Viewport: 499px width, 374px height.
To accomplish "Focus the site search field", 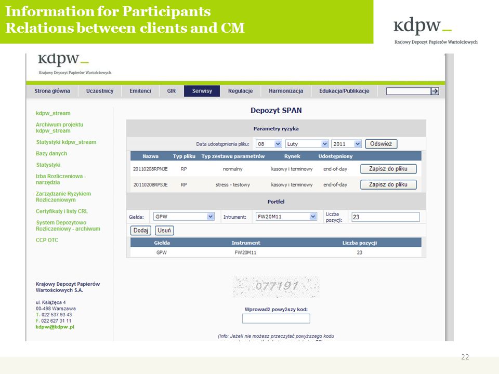I will click(409, 91).
